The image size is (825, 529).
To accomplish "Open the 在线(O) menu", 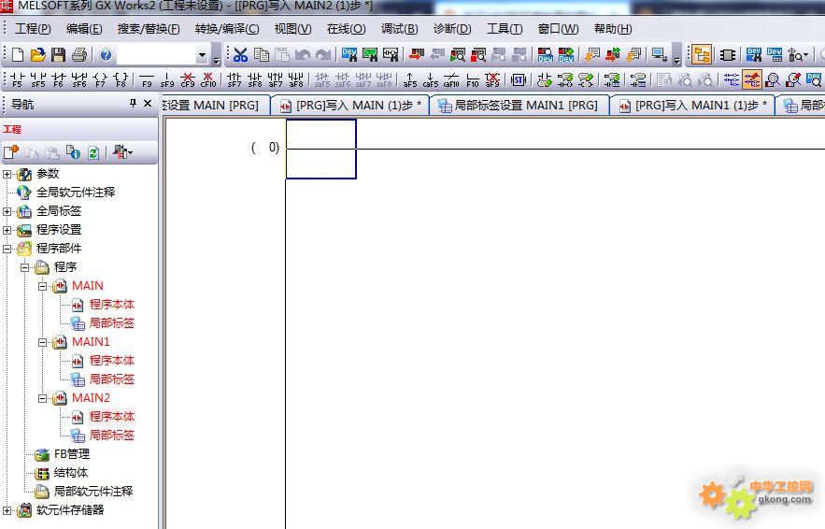I will (x=346, y=29).
